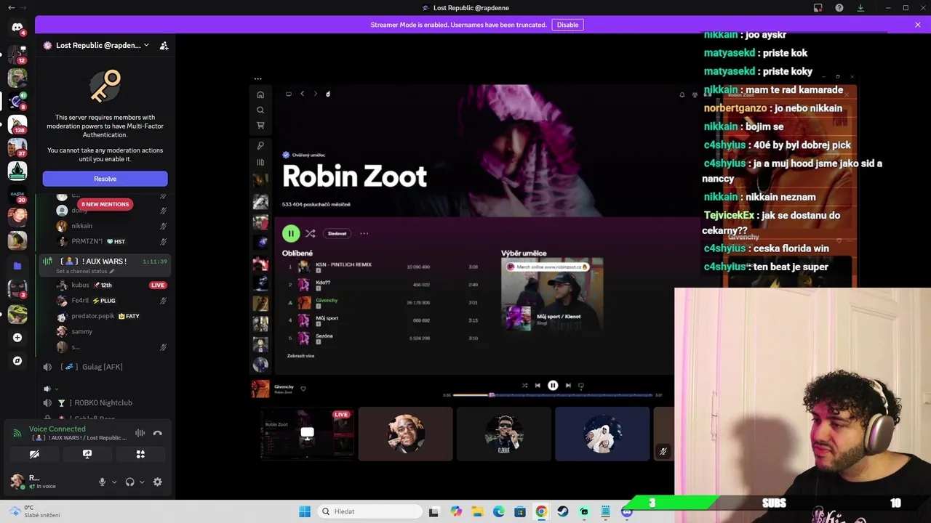Screen dimensions: 931x523
Task: Click Spotify Home icon in stream
Action: [260, 94]
